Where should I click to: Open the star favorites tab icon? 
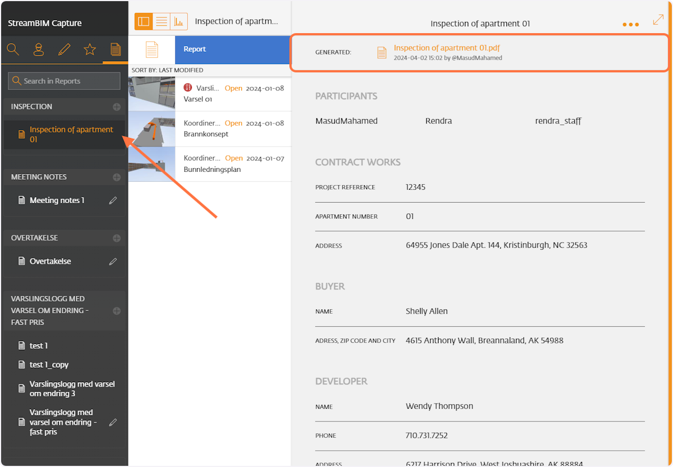(90, 49)
